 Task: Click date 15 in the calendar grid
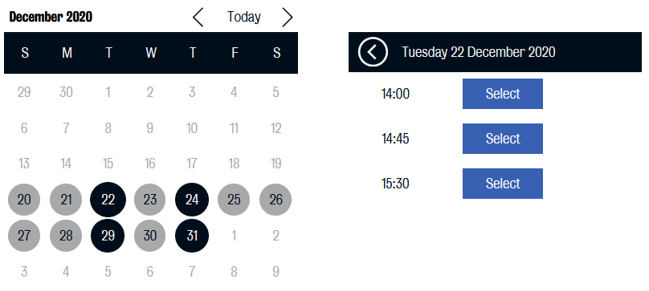tap(108, 164)
